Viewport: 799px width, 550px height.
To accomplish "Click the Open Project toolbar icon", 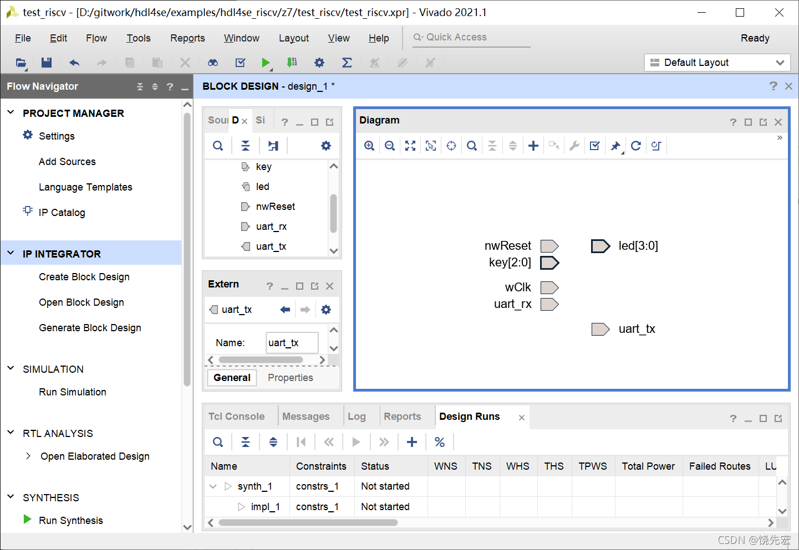I will [21, 63].
